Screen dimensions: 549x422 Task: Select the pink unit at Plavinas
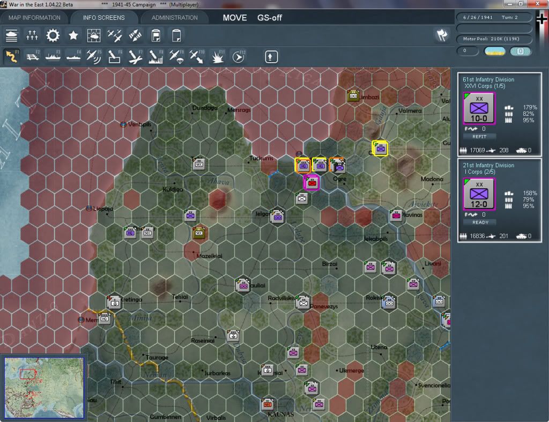[x=396, y=216]
